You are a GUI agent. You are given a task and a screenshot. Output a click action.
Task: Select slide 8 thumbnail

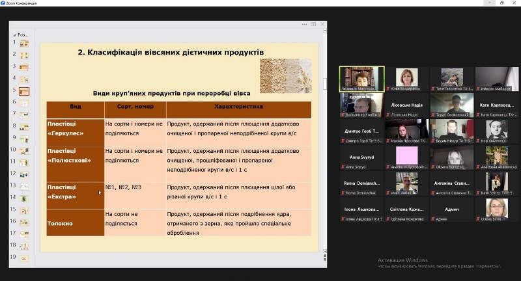coord(24,127)
